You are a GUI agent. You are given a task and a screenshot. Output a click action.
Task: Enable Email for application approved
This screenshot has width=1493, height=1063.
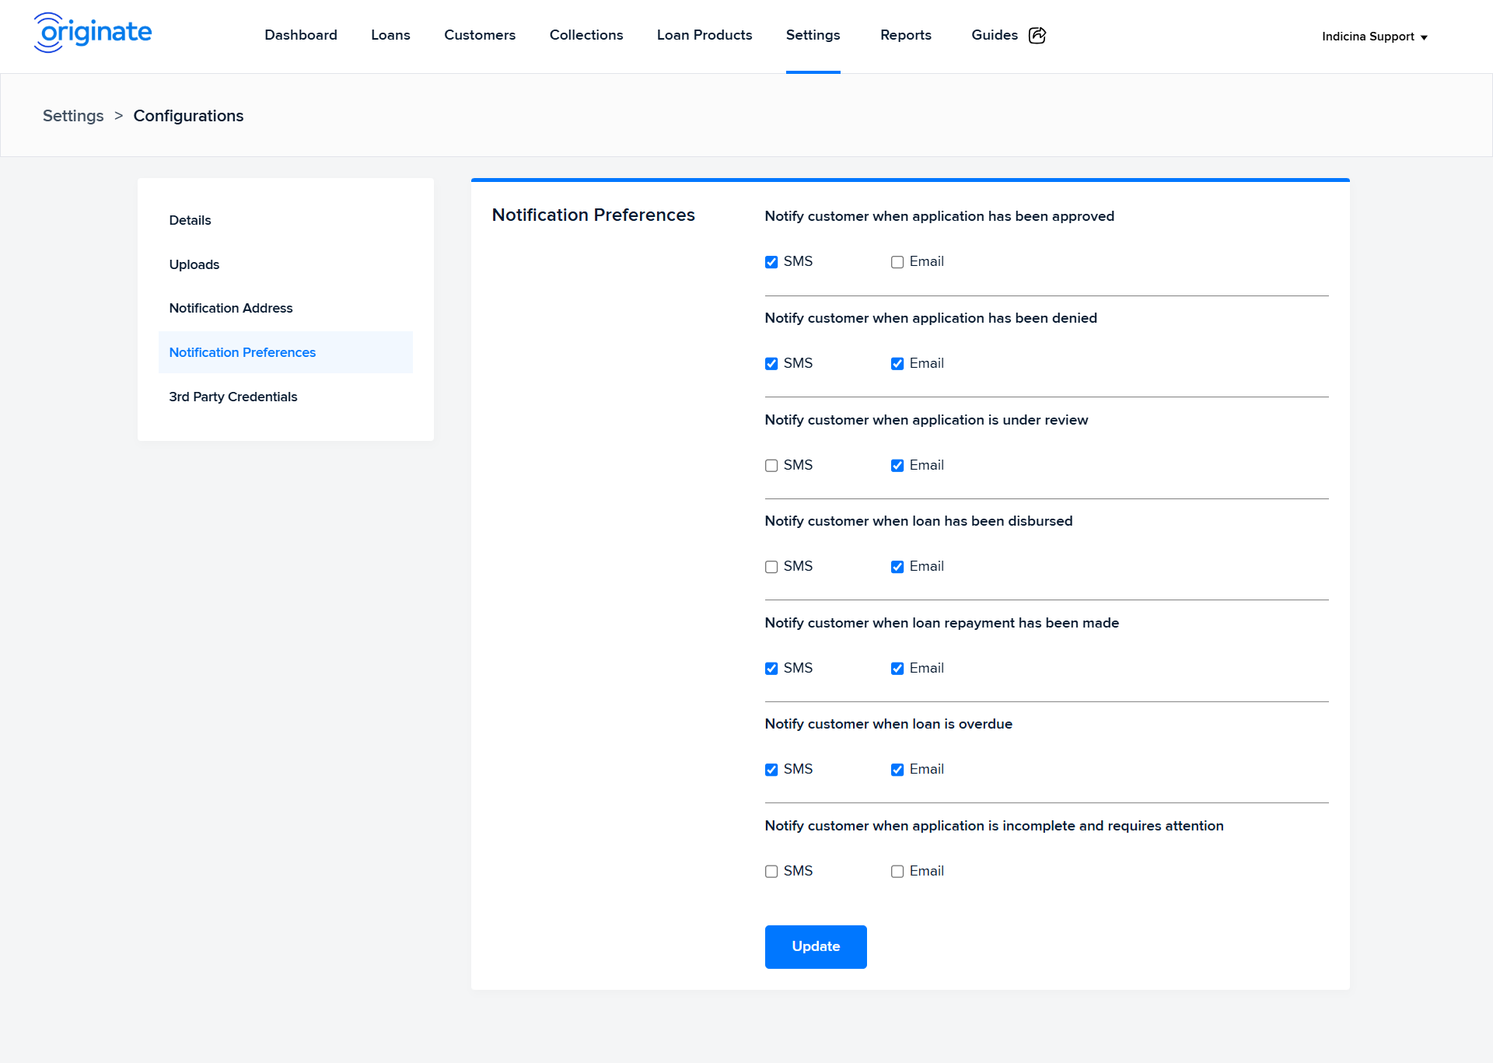pyautogui.click(x=897, y=262)
